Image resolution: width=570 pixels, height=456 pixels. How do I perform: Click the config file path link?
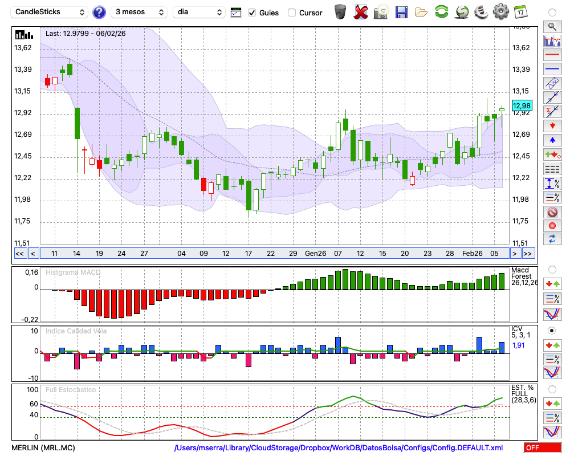339,448
